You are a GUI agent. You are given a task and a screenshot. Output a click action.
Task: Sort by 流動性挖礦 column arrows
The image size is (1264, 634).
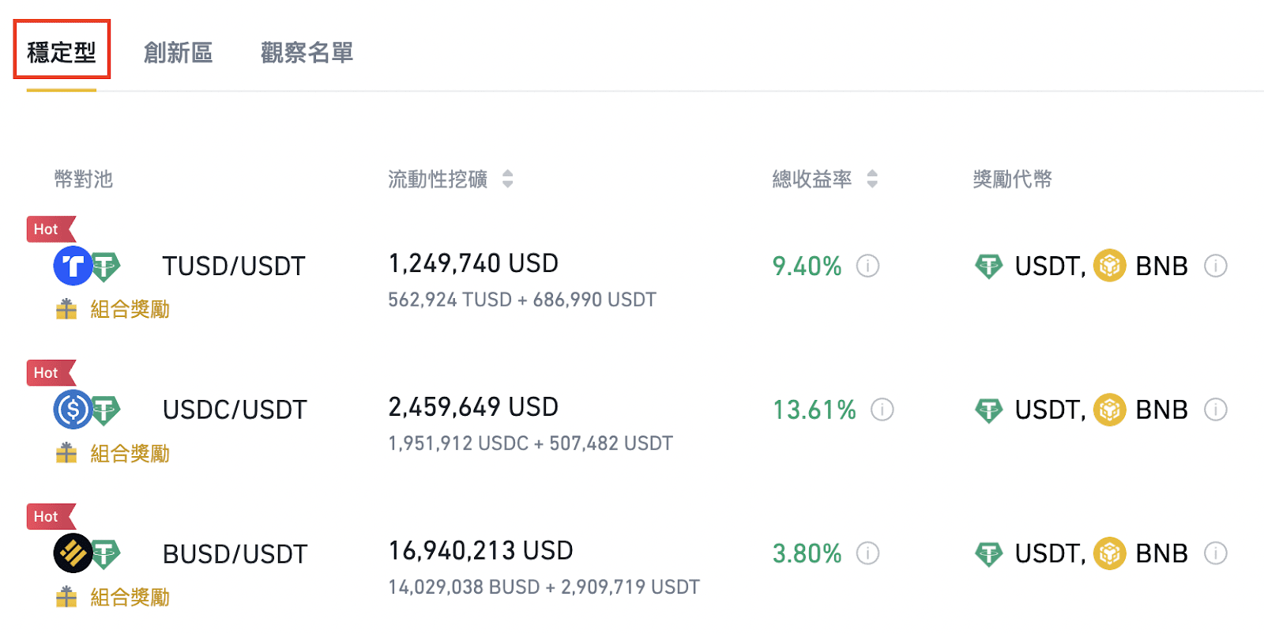507,179
